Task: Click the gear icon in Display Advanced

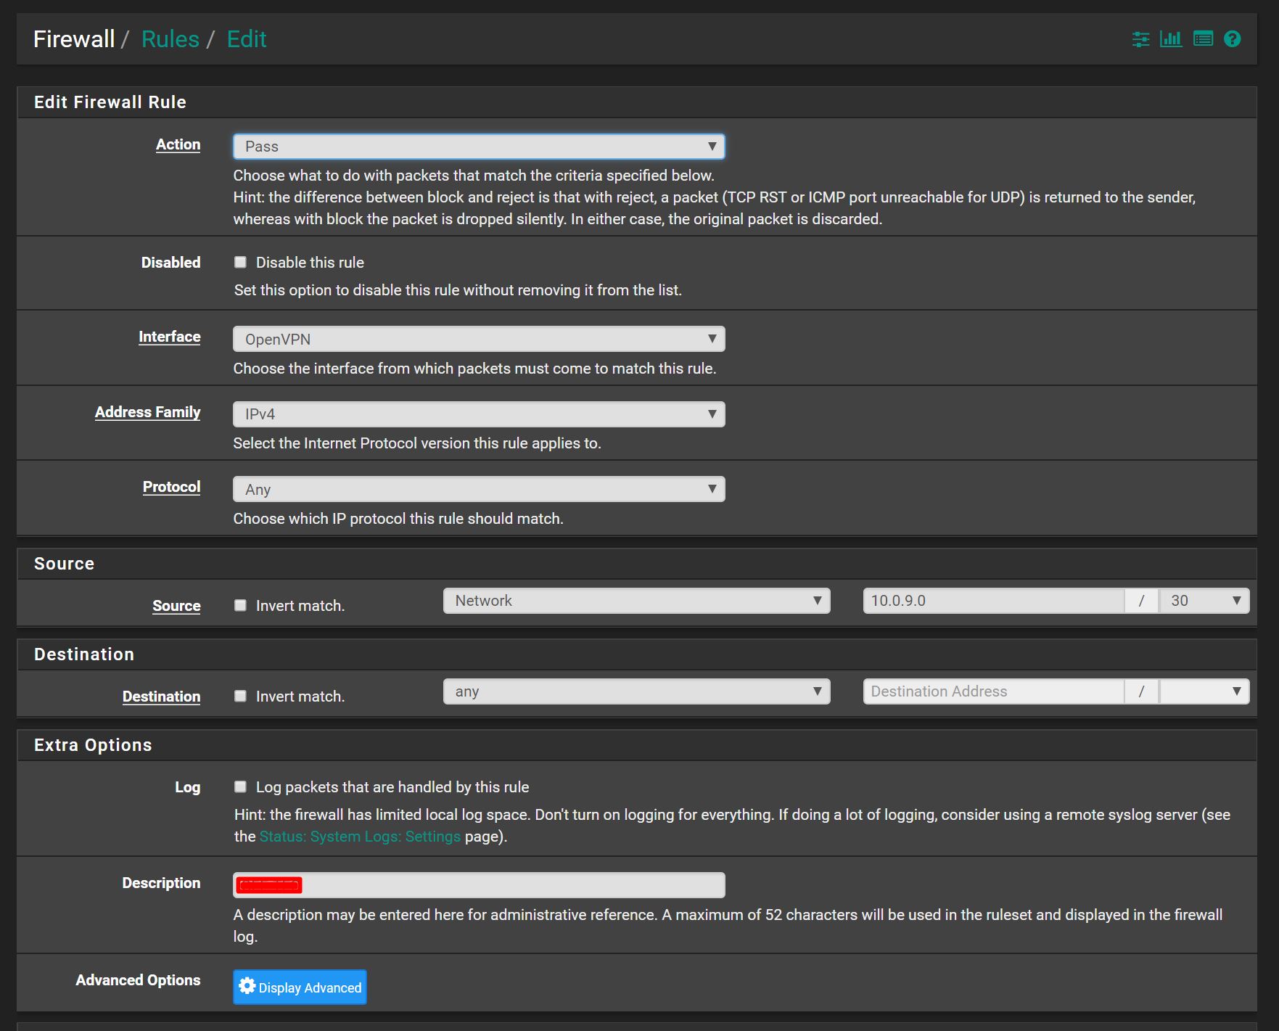Action: click(x=247, y=986)
